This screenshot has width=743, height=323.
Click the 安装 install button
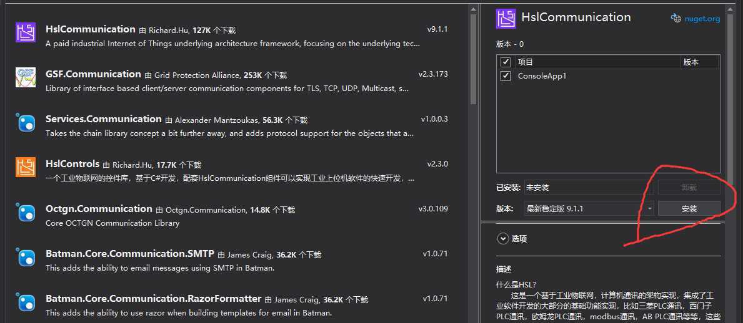click(689, 208)
